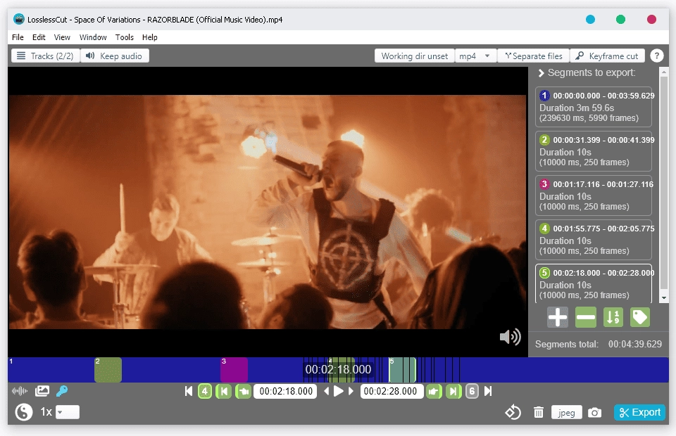Select segment 3 starting at 00:01:17.116
This screenshot has width=676, height=436.
pos(593,195)
